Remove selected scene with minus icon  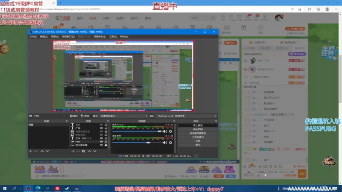[x=36, y=151]
